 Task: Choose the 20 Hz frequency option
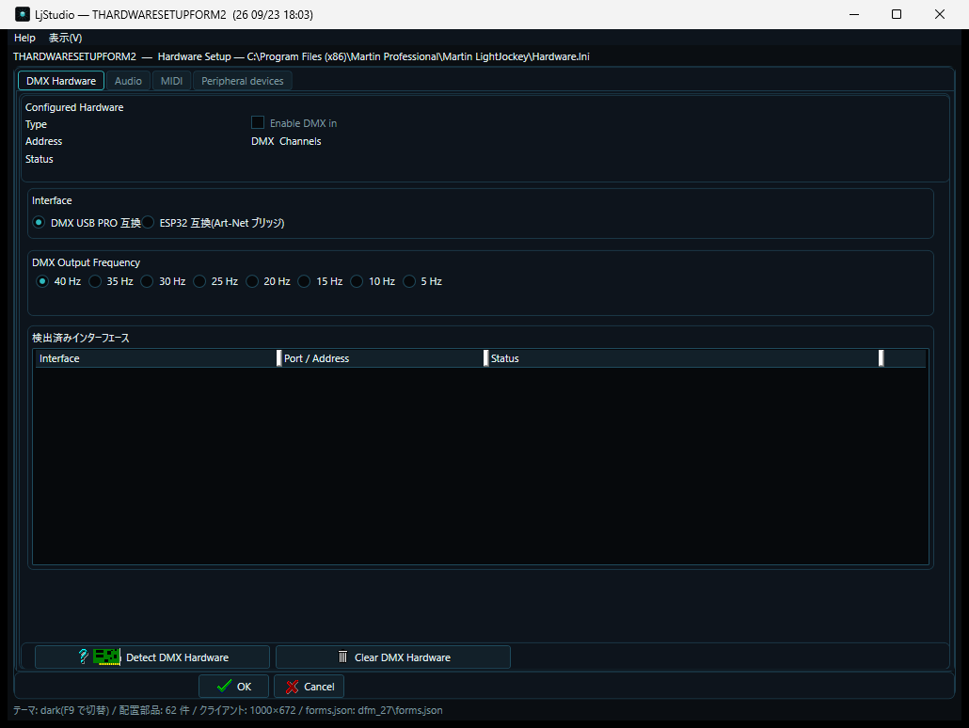click(252, 281)
